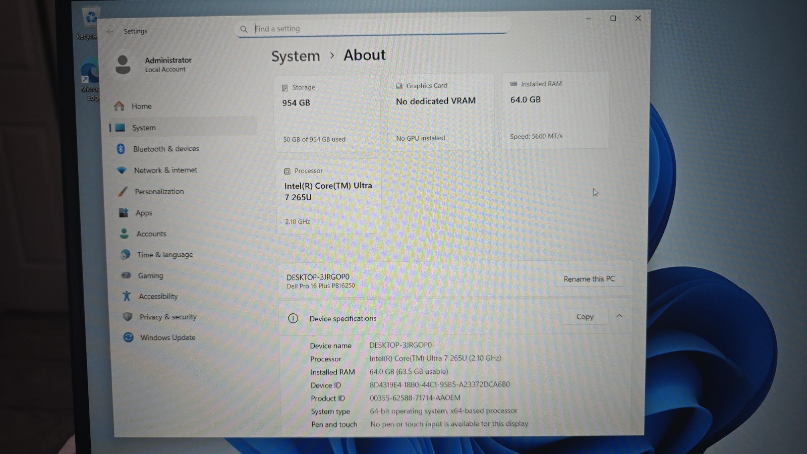The image size is (807, 454).
Task: Maximize the Settings window
Action: (x=613, y=18)
